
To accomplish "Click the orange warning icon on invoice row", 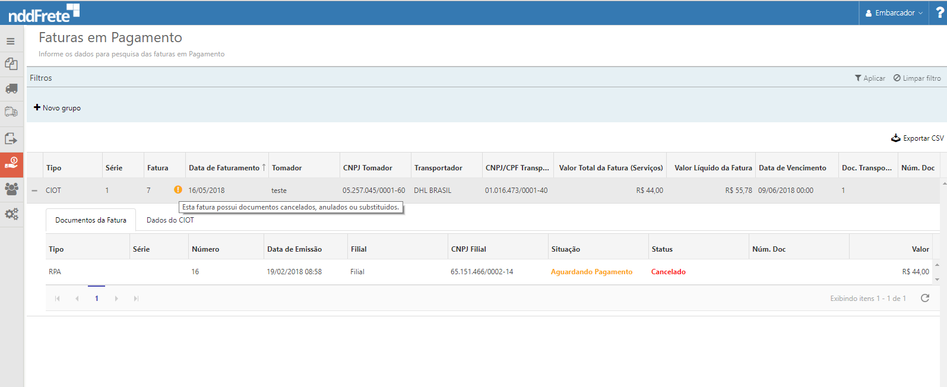I will click(x=178, y=190).
